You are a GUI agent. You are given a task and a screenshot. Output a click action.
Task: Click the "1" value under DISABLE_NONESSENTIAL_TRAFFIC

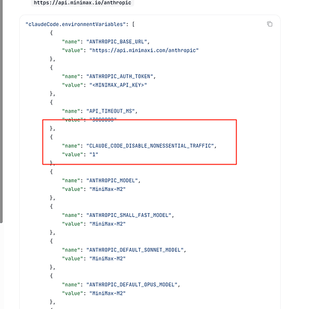point(94,154)
